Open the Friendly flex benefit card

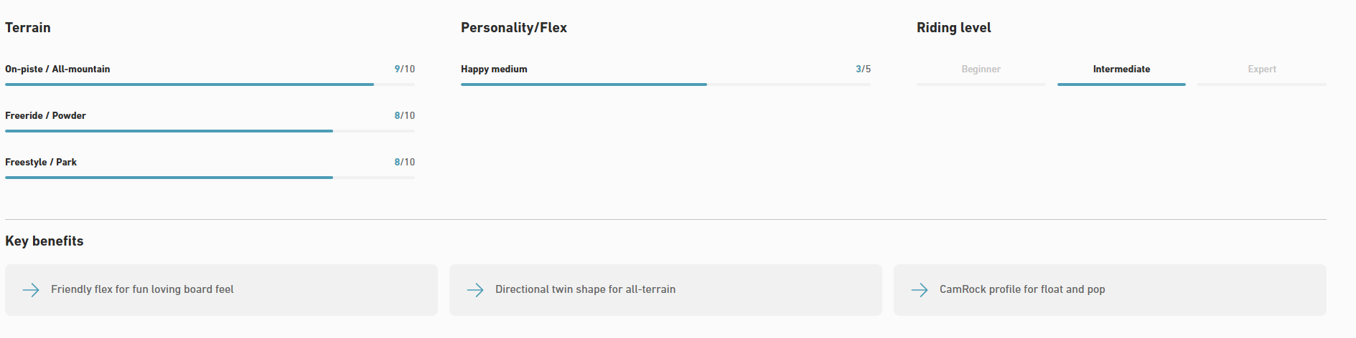tap(221, 290)
